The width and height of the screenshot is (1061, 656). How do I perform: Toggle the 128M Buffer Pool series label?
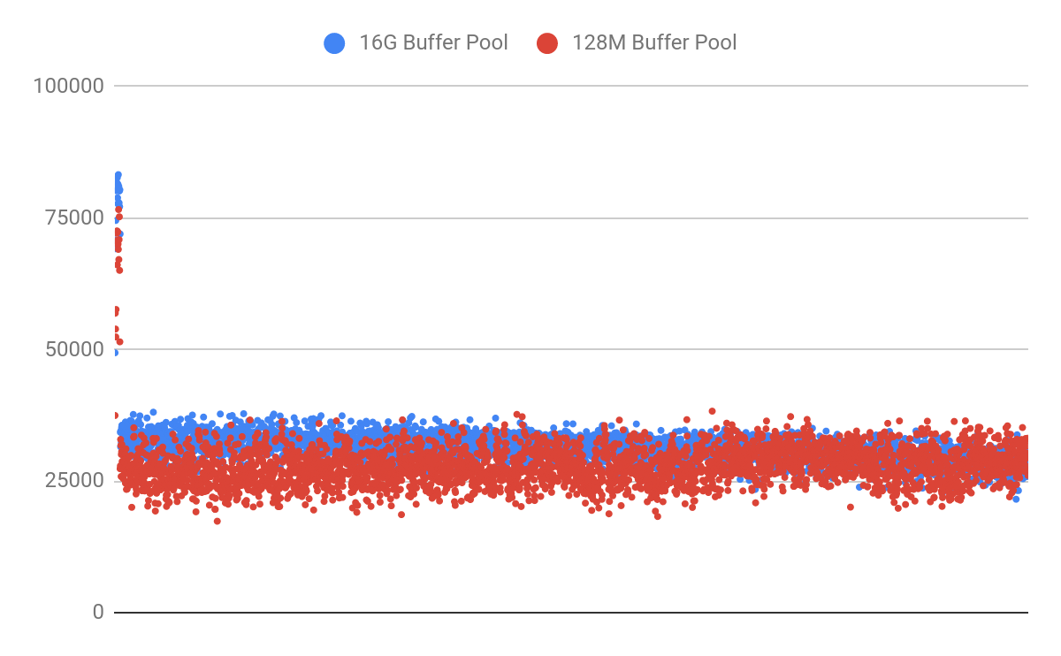click(x=654, y=42)
